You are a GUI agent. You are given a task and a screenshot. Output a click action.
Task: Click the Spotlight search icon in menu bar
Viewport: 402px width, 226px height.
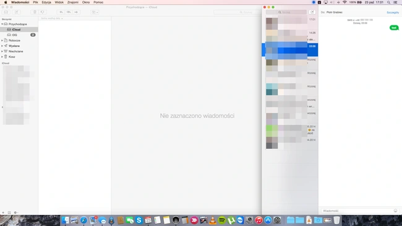388,2
